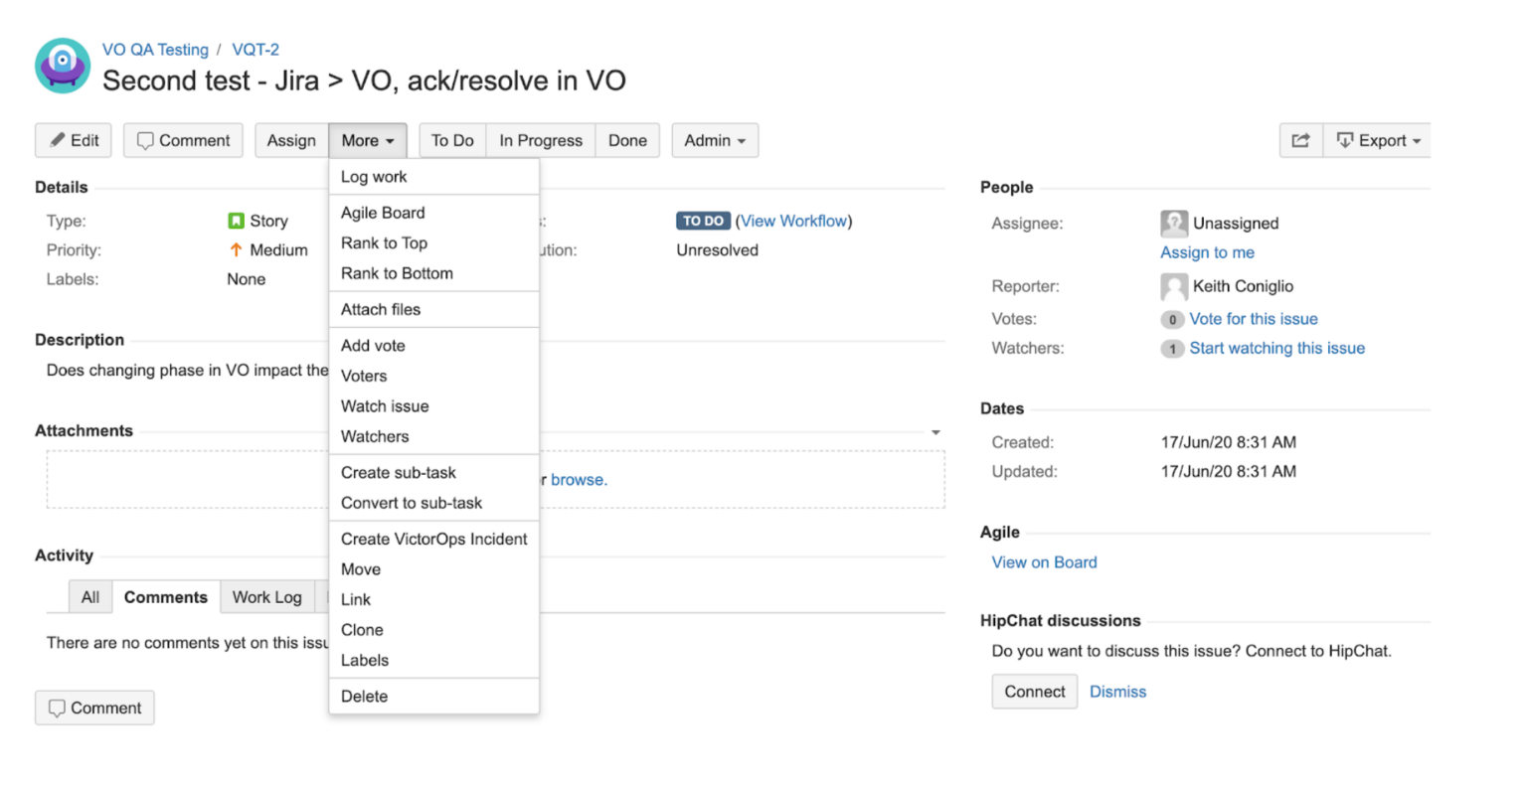
Task: Click the Edit pencil icon
Action: 57,140
